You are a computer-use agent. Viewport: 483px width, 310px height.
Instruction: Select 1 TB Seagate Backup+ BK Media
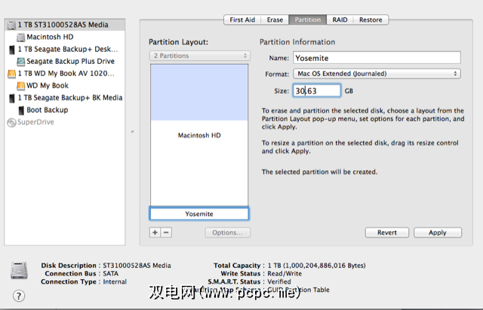(x=65, y=98)
